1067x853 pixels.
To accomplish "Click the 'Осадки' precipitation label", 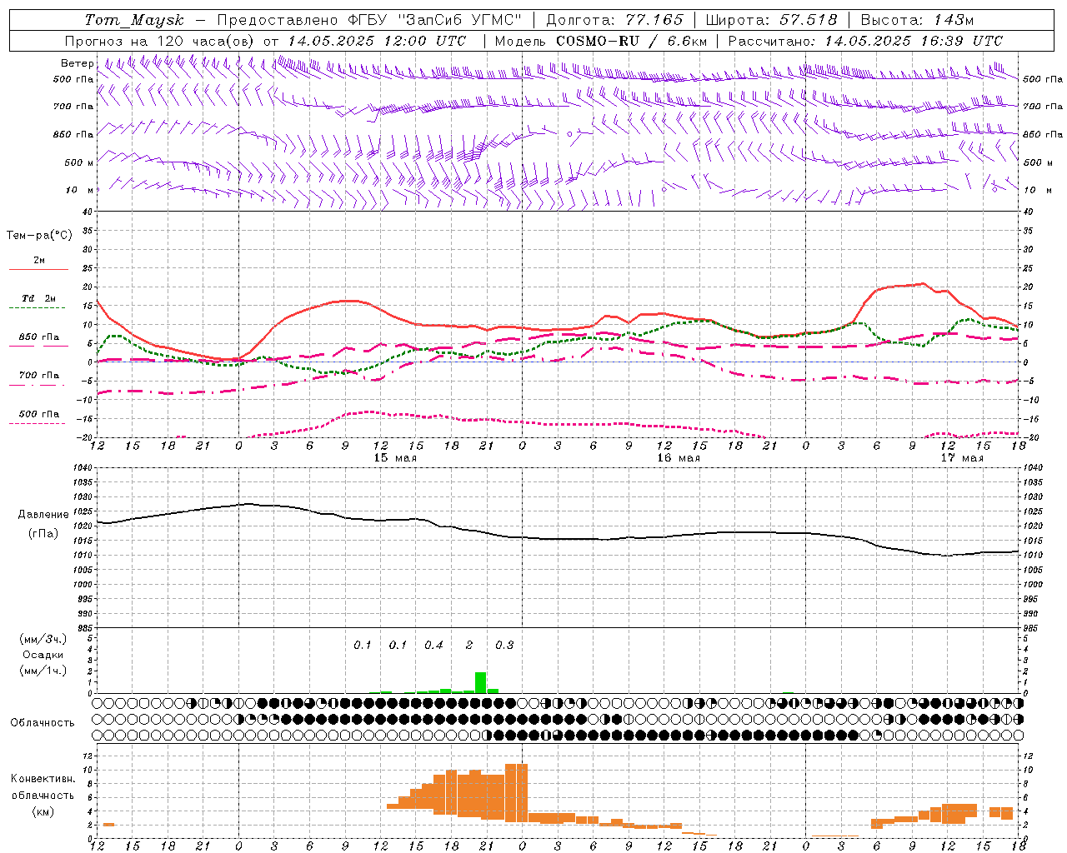I will (x=43, y=655).
